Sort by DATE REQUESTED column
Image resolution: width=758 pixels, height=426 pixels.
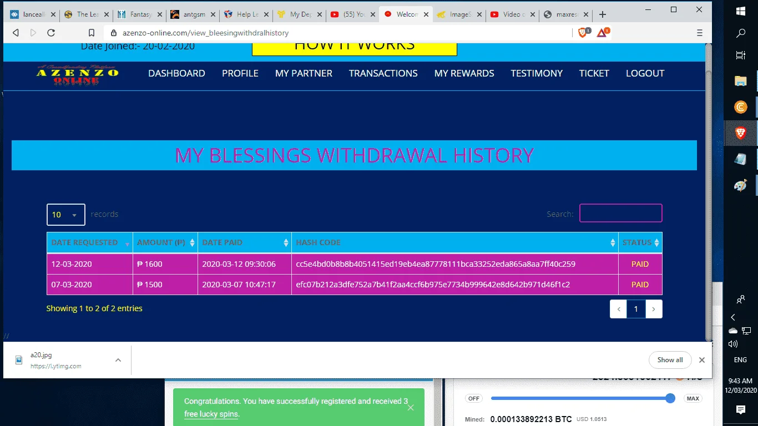90,242
